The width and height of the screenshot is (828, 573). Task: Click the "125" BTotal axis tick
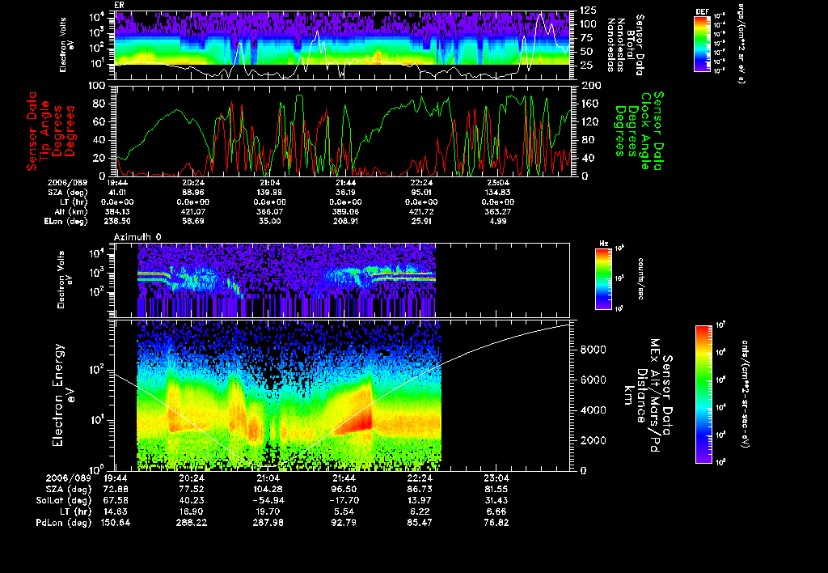click(589, 10)
